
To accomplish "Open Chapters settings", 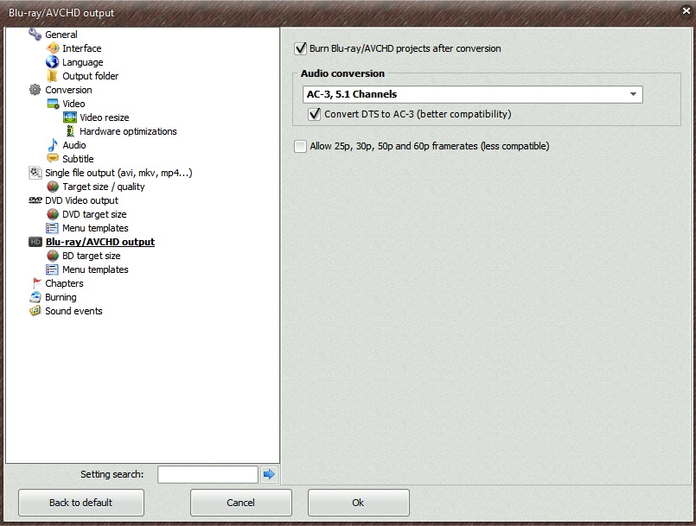I will tap(64, 283).
